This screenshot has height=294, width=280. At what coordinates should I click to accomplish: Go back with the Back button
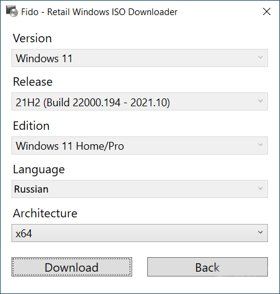pyautogui.click(x=208, y=267)
